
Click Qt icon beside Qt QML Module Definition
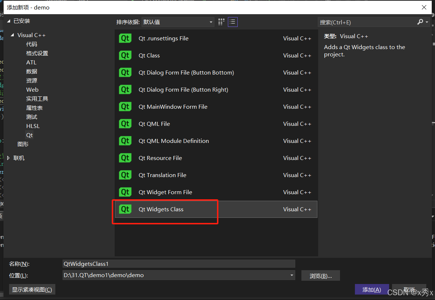pos(125,141)
